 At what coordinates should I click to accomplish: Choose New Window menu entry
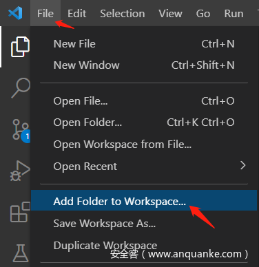[144, 65]
